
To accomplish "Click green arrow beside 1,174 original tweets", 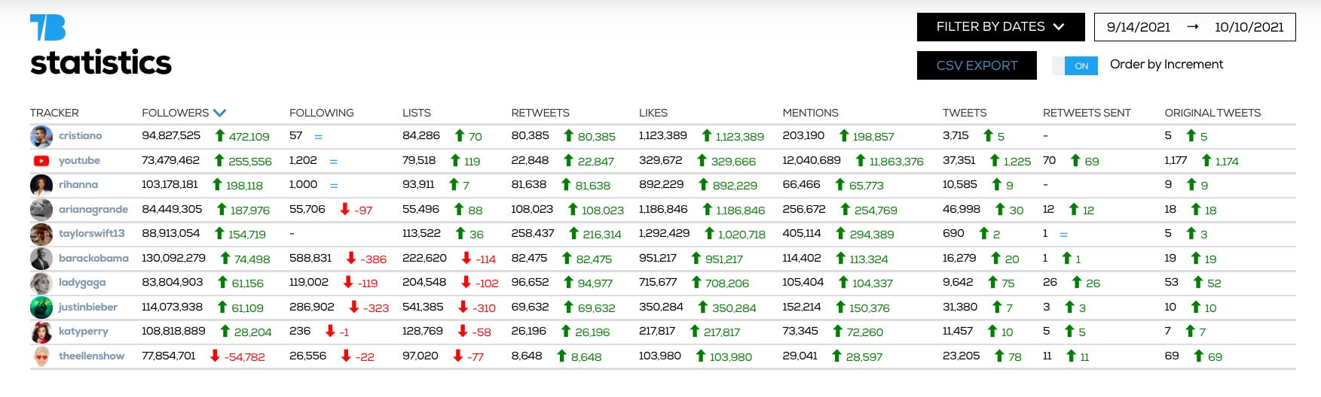I will tap(1206, 160).
